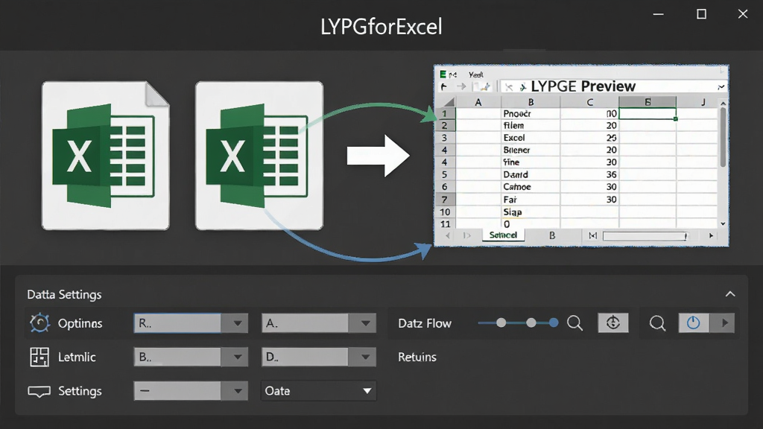Open the Oate dropdown
This screenshot has height=429, width=763.
click(319, 391)
